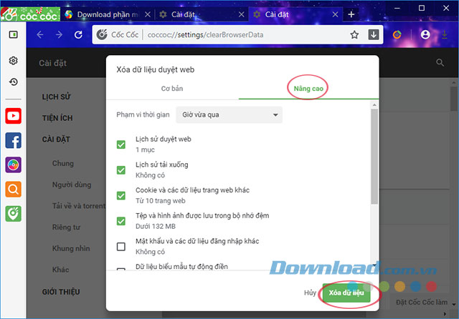Viewport: 459px width, 319px height.
Task: Check Mật khẩu và dữ liệu đăng nhập checkbox
Action: point(121,247)
